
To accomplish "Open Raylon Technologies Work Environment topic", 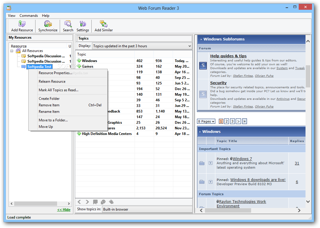I will point(241,204).
